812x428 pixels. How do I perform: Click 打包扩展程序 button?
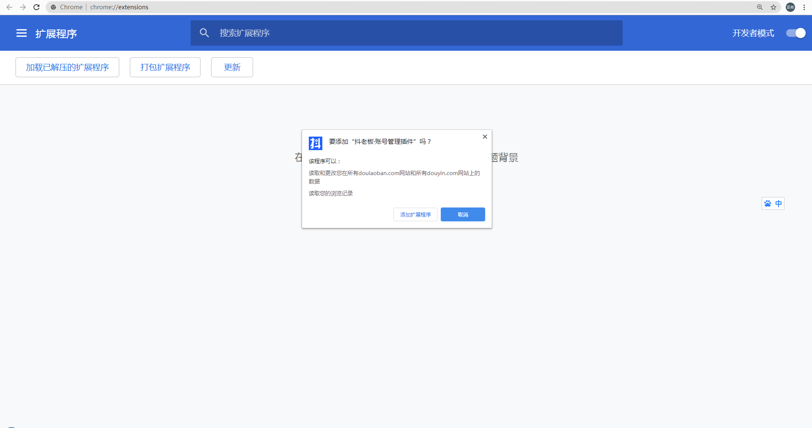[x=165, y=67]
